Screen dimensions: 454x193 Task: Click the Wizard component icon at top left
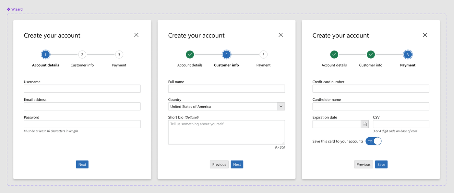click(x=9, y=9)
